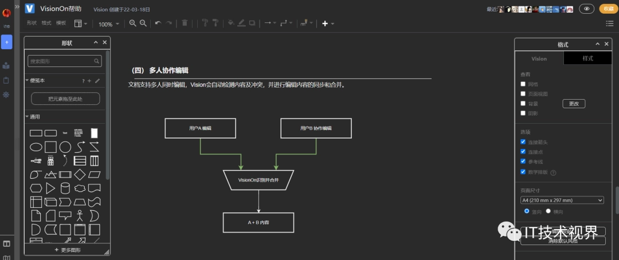This screenshot has height=260, width=619.
Task: Select the cloud shape in shapes panel
Action: (80, 188)
